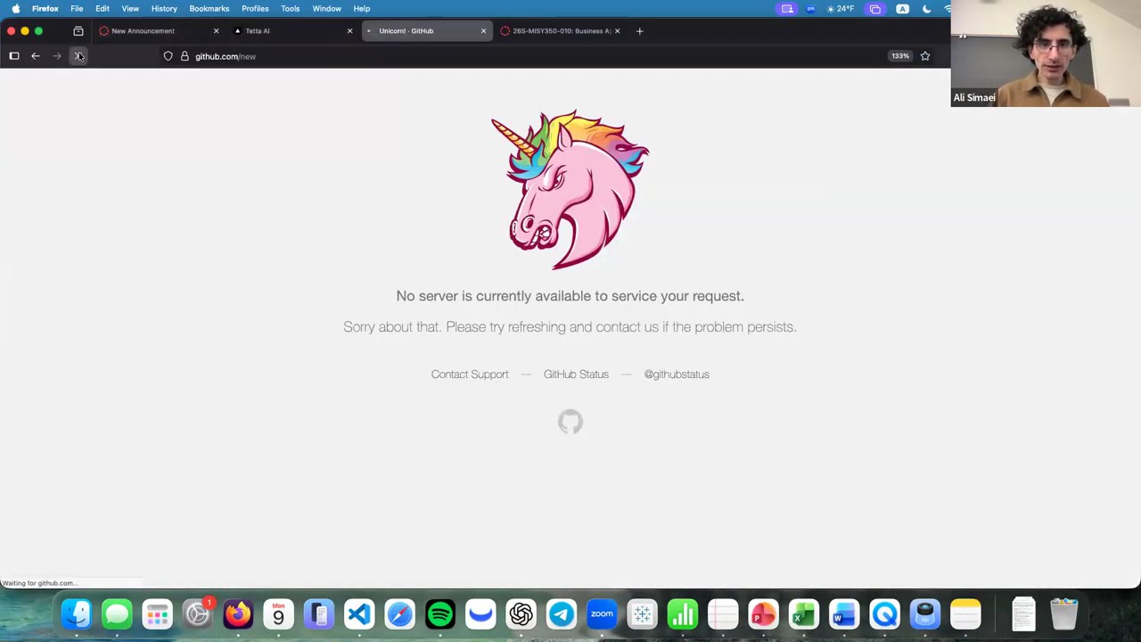Open Spotify from the Dock

(x=440, y=614)
